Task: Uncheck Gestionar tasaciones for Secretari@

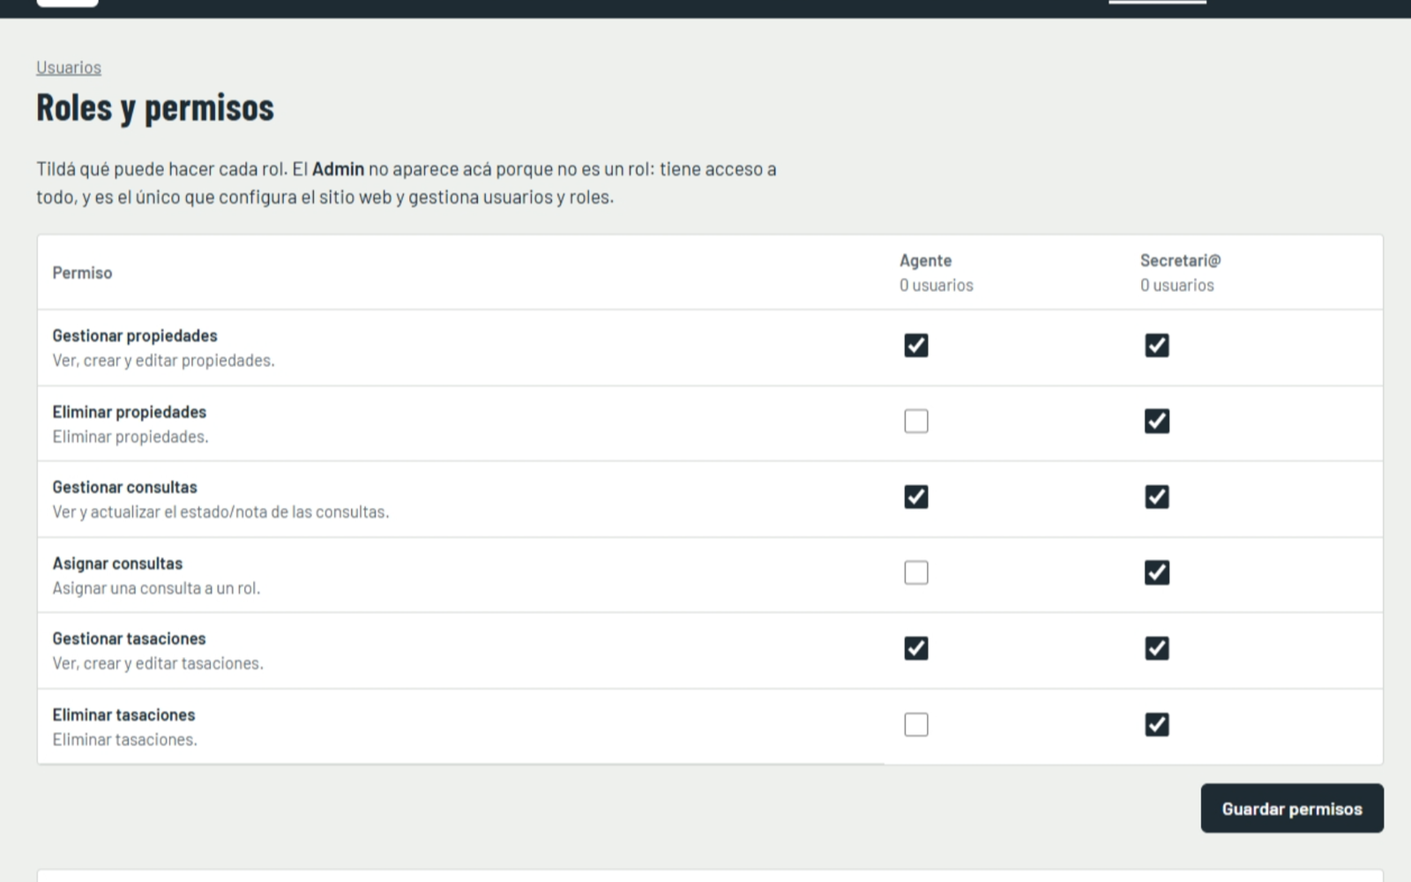Action: [x=1157, y=648]
